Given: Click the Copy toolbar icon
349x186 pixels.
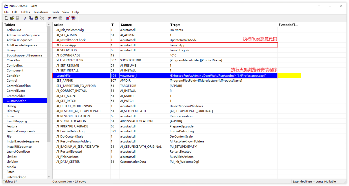Looking at the screenshot, I should (31, 18).
